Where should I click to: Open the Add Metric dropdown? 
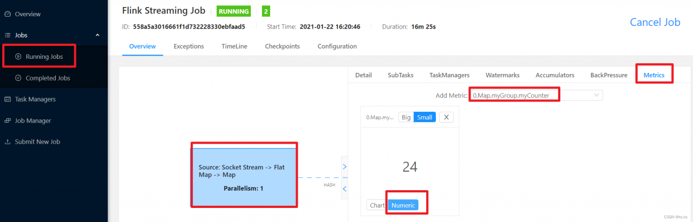[536, 95]
